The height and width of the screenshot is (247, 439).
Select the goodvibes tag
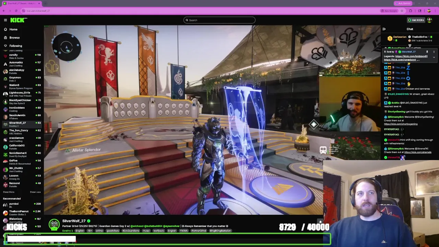[112, 231]
